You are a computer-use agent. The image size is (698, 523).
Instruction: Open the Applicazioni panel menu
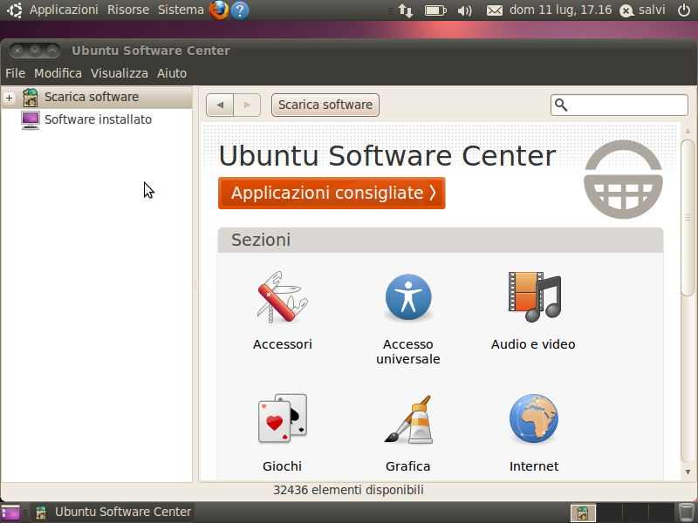pyautogui.click(x=64, y=10)
